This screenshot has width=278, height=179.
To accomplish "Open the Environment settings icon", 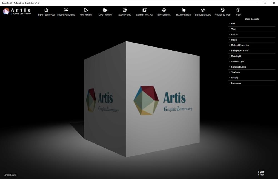I will (x=164, y=10).
